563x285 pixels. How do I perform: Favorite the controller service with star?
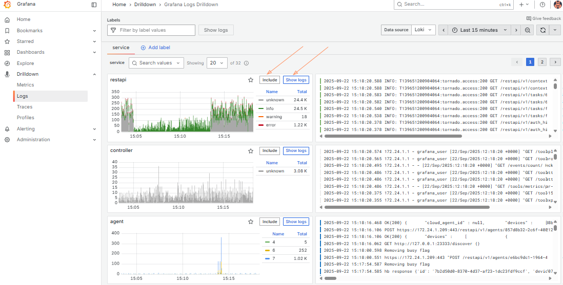pyautogui.click(x=251, y=151)
